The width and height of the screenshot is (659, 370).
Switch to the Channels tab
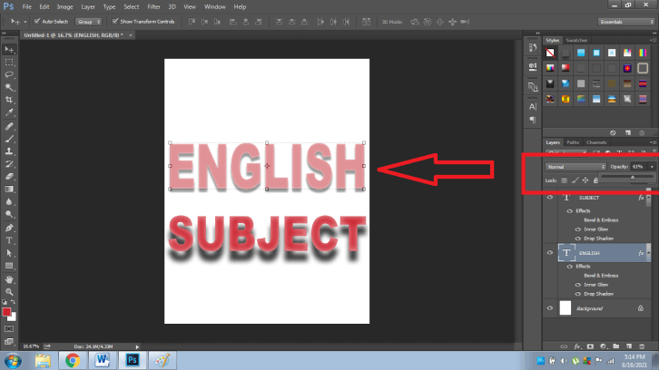tap(596, 142)
